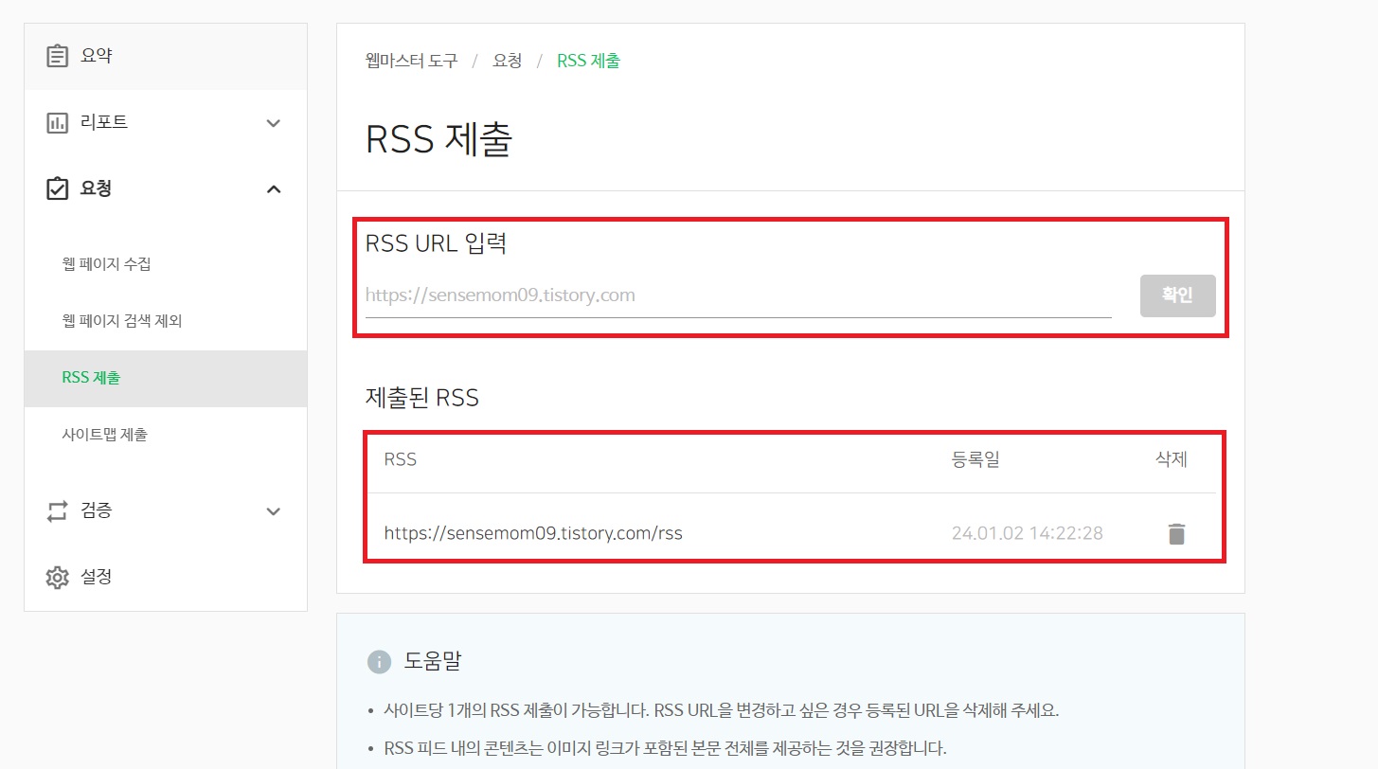Go to 웹마스터 도구 breadcrumb
Screen dimensions: 1378x769
[x=411, y=61]
